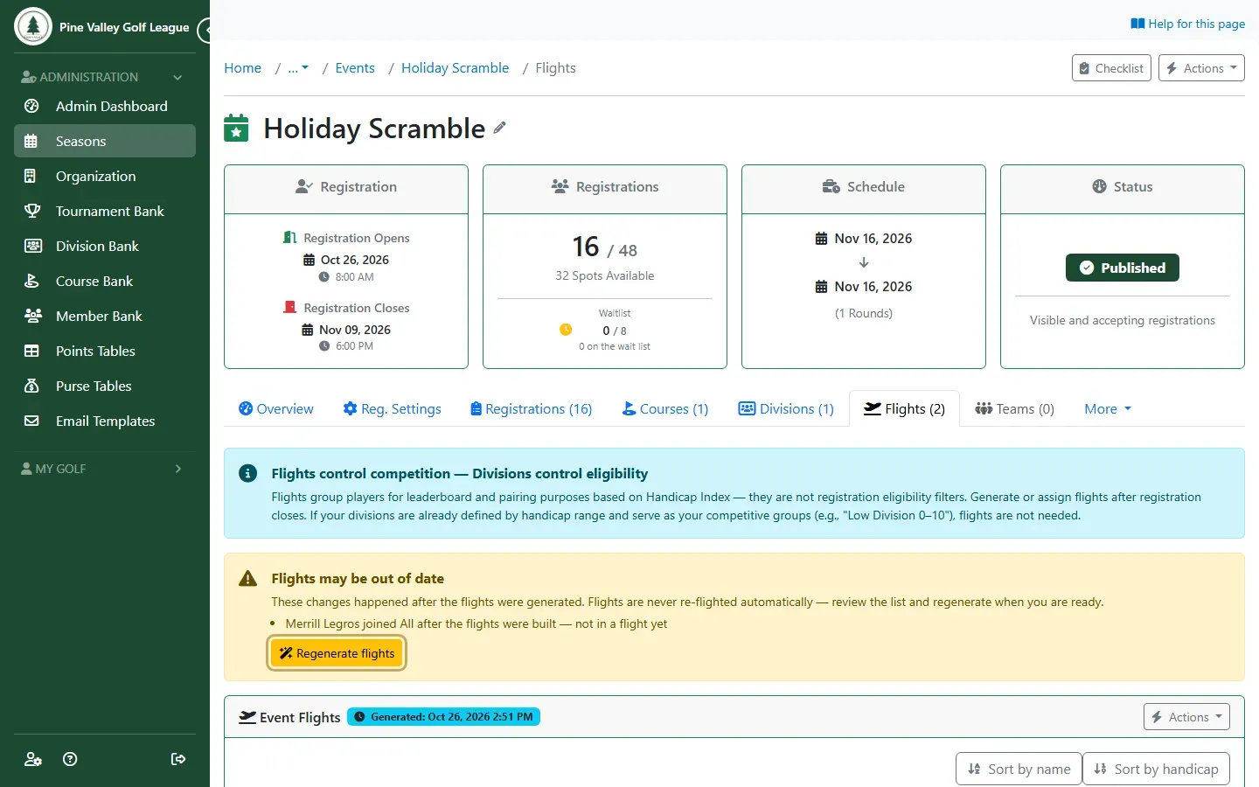1259x787 pixels.
Task: Open the Courses (1) tab
Action: [664, 408]
